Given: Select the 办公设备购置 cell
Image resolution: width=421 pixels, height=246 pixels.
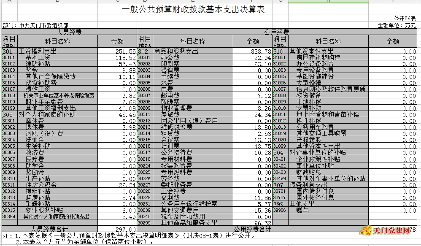Looking at the screenshot, I should tap(328, 64).
